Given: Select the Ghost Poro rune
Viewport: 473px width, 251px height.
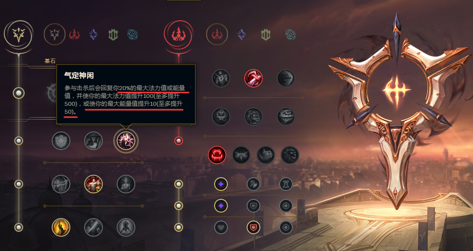Looking at the screenshot, I should pyautogui.click(x=253, y=117).
